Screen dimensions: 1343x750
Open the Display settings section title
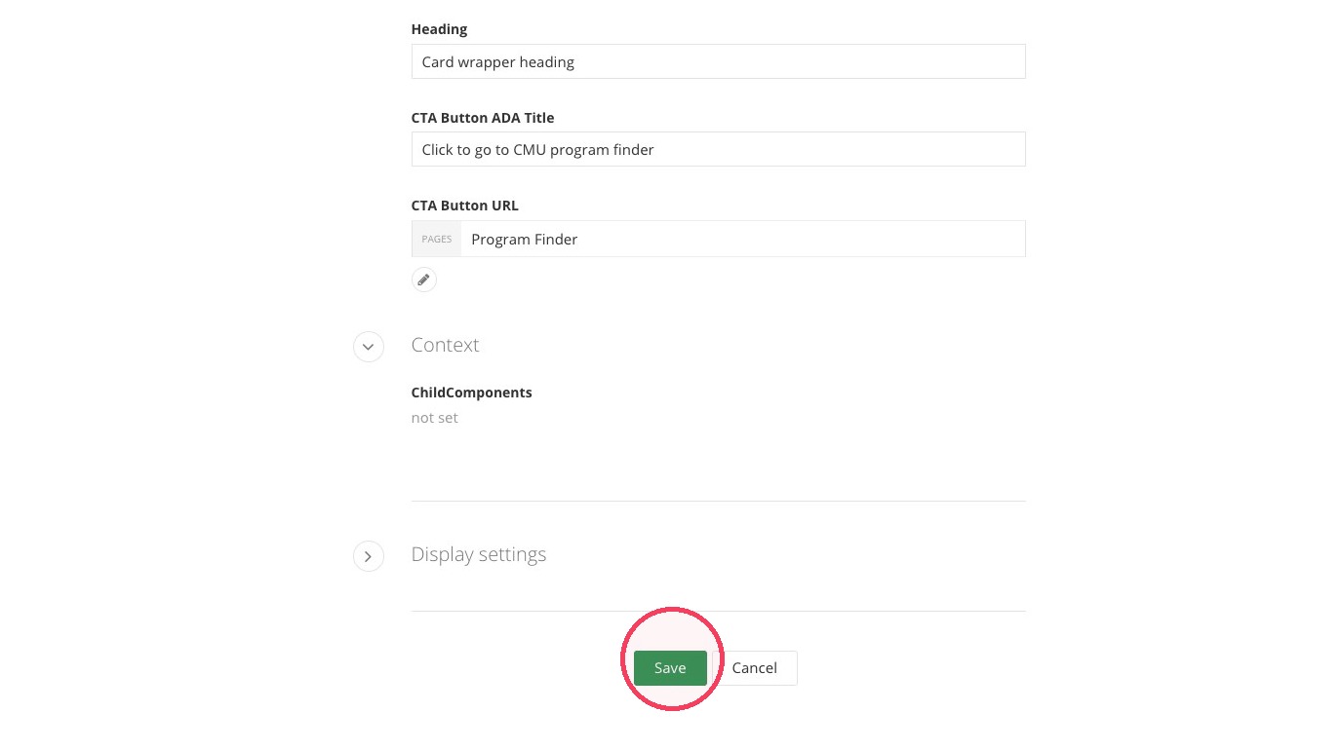pos(479,554)
